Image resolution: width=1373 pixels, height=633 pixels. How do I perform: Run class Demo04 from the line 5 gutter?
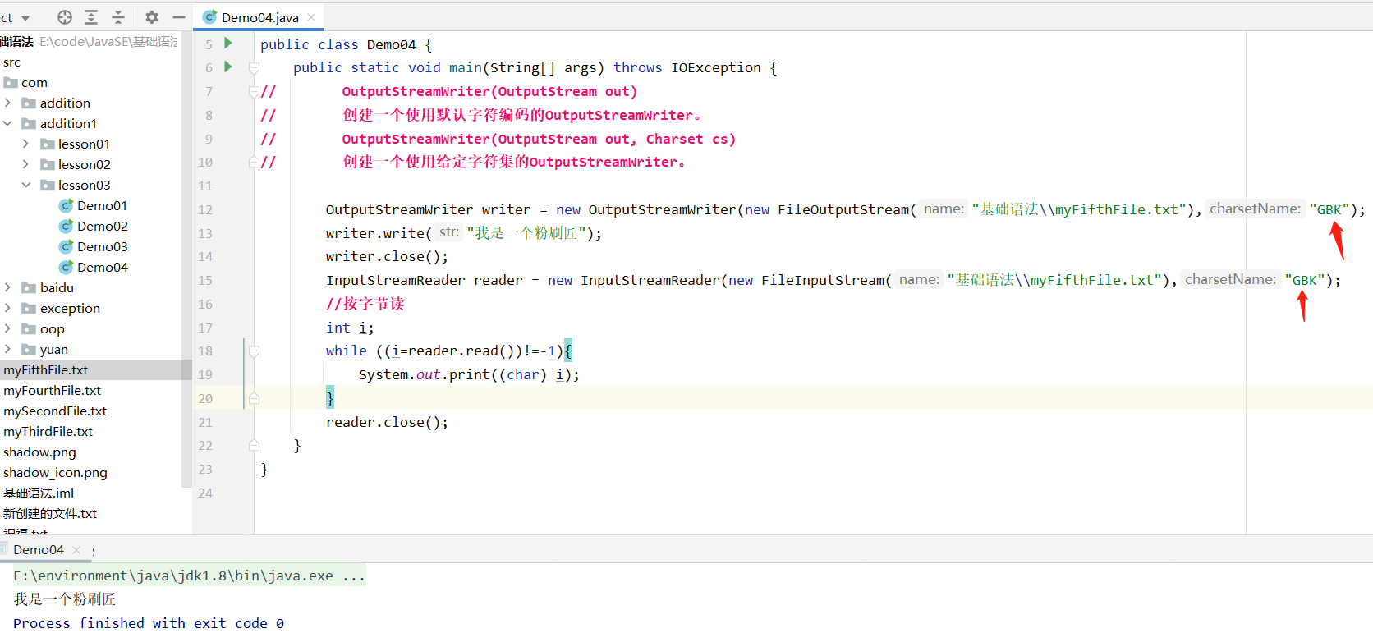tap(228, 44)
